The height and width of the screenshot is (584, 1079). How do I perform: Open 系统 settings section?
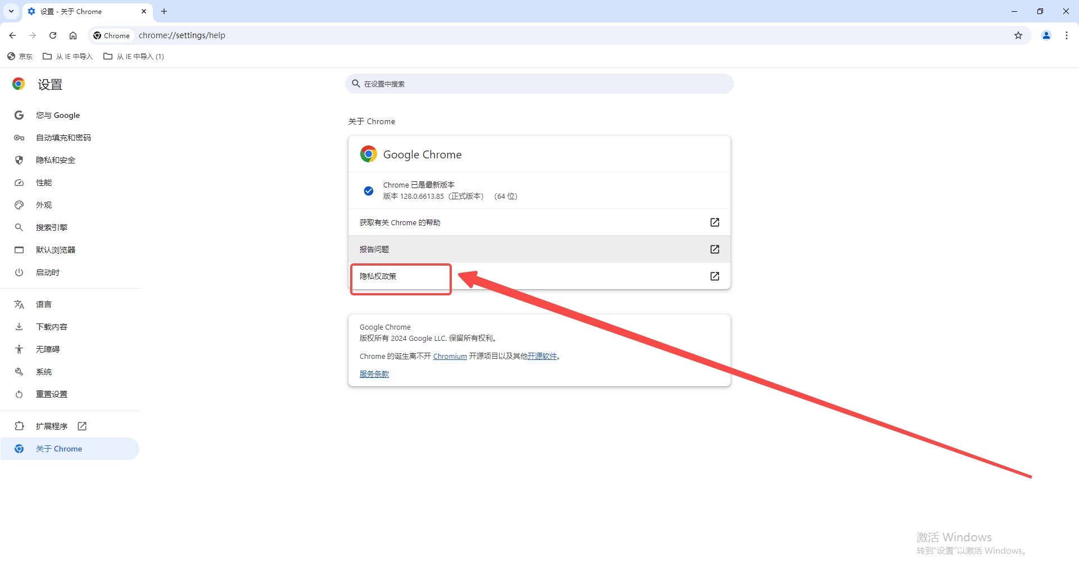coord(70,372)
